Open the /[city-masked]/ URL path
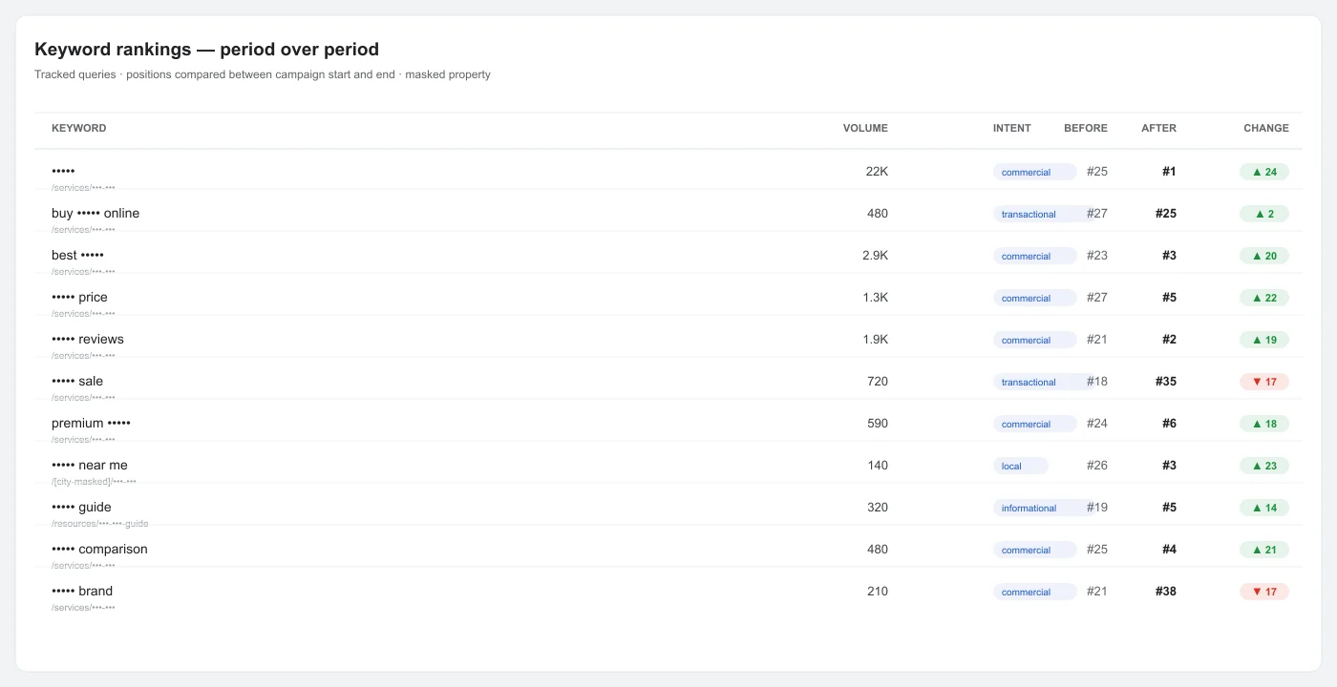Viewport: 1337px width, 687px height. [x=94, y=482]
